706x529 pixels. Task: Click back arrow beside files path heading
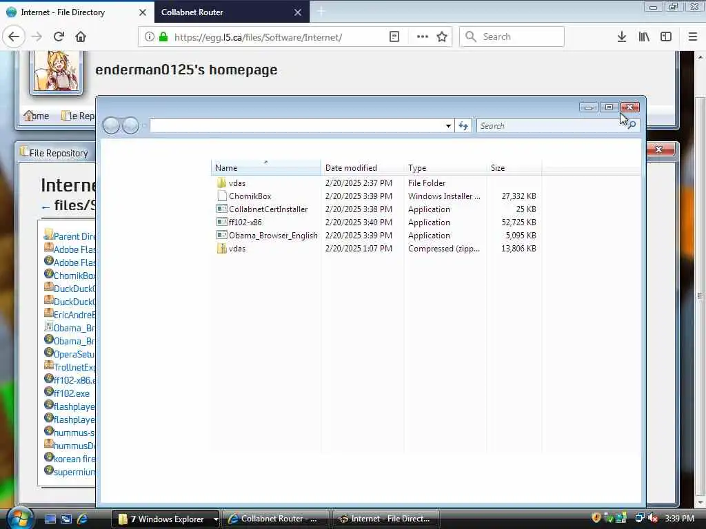point(45,207)
